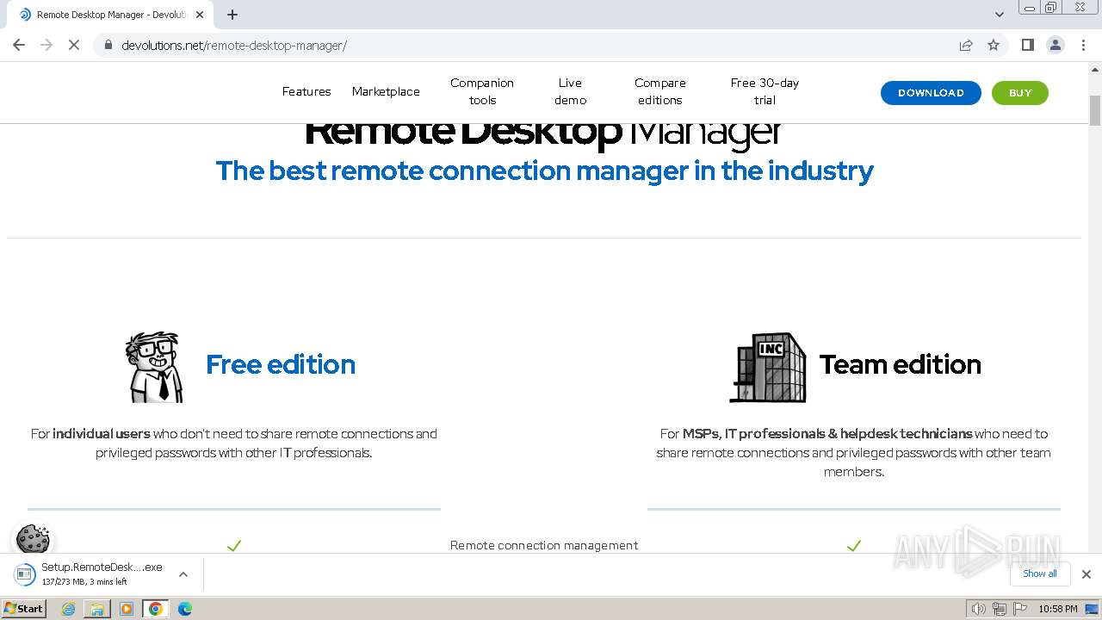Share this page
1102x620 pixels.
tap(966, 45)
